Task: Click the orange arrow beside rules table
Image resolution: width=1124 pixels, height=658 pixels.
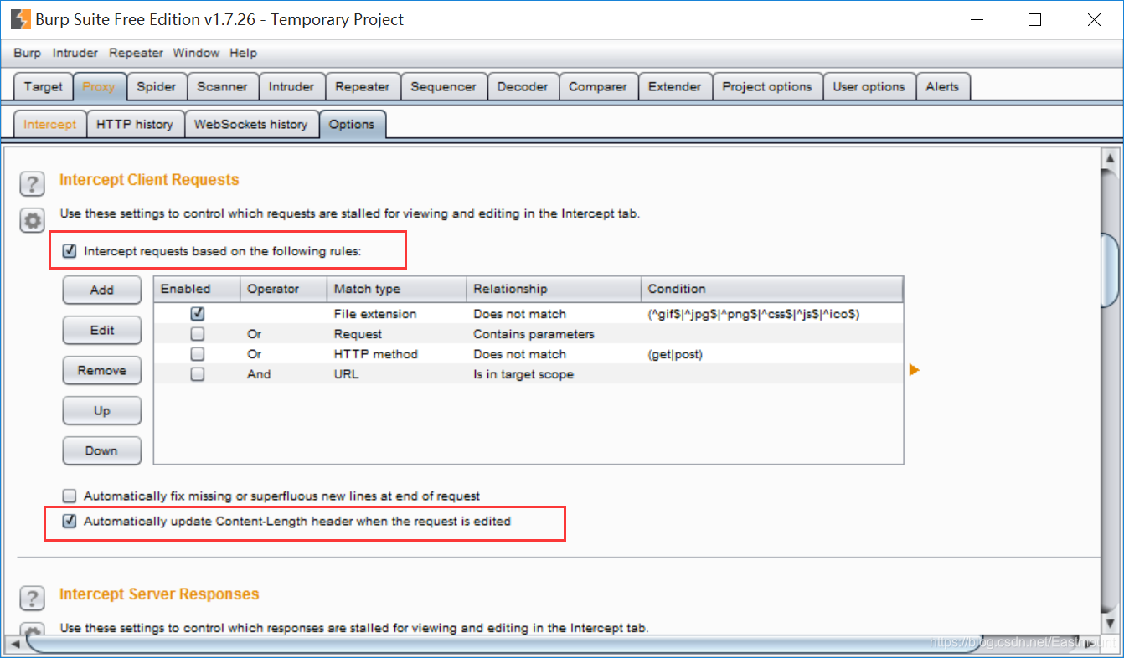Action: 915,369
